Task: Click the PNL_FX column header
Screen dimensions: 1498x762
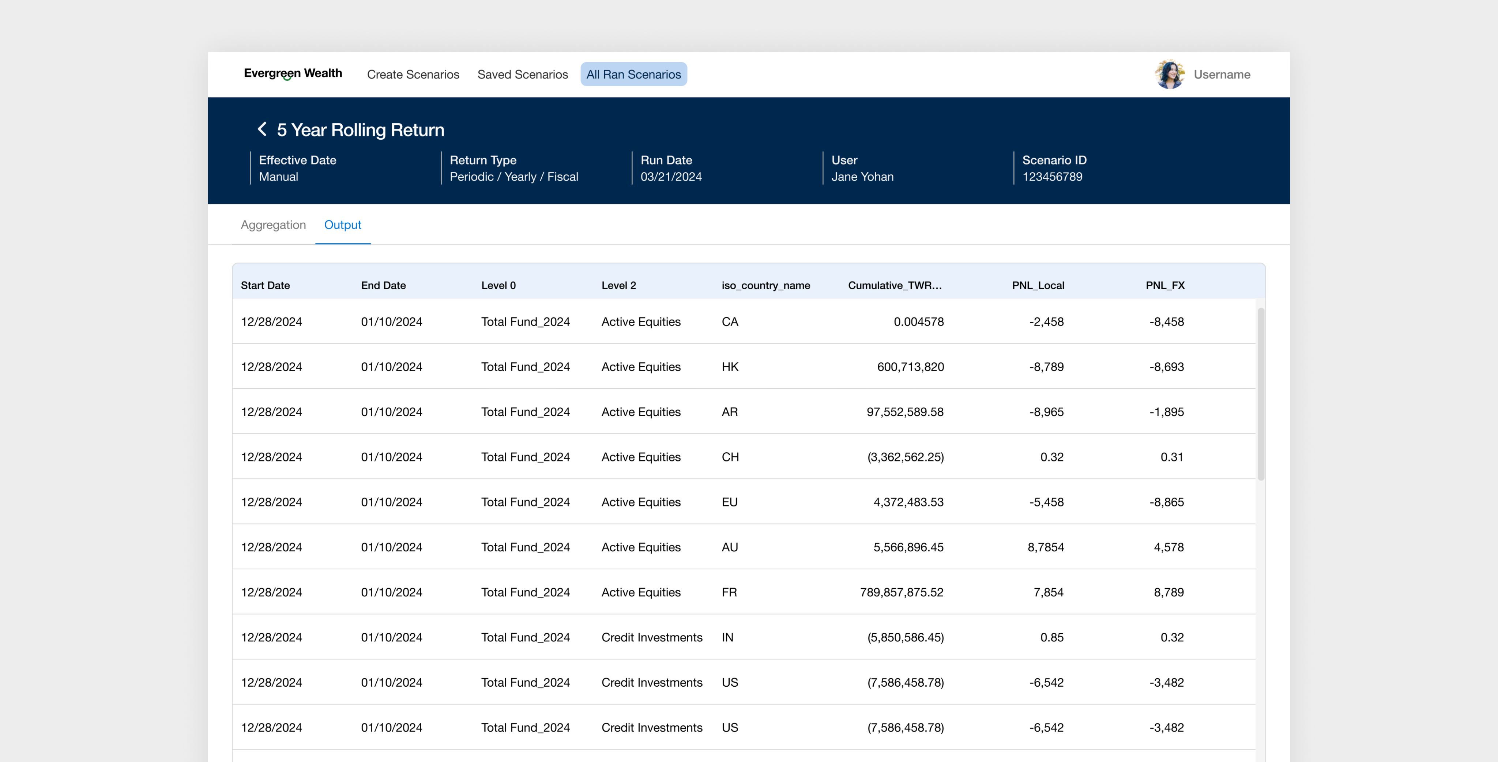Action: pos(1165,286)
